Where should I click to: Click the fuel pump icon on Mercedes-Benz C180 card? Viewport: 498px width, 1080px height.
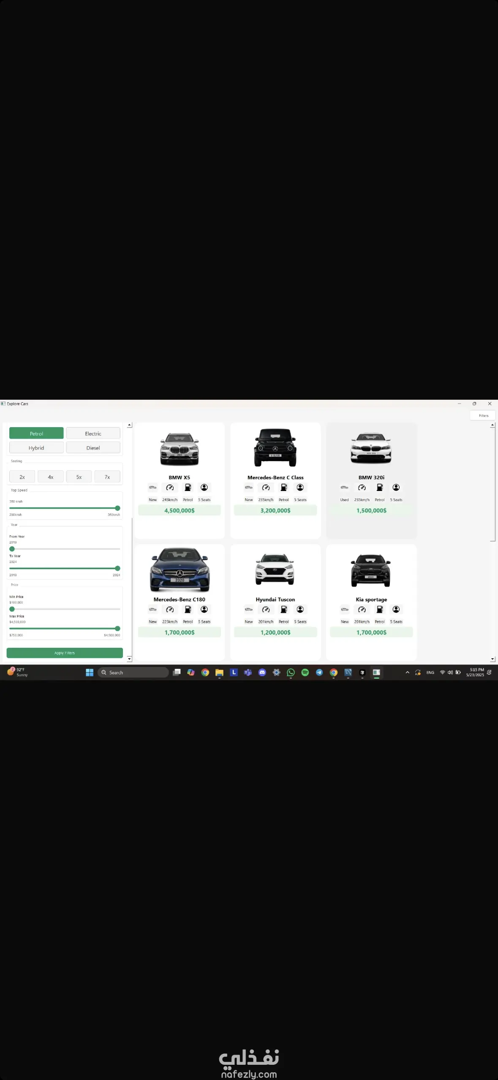click(x=188, y=609)
